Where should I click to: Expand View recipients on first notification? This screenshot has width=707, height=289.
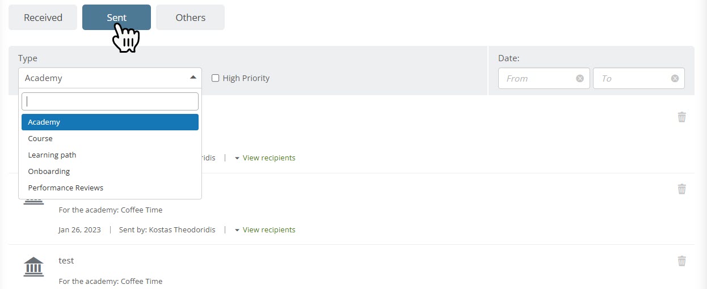click(x=266, y=158)
